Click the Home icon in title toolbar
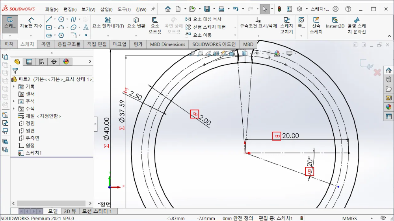Viewport: 394px width, 221px height. coord(168,9)
